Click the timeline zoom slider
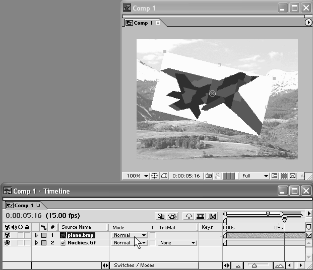 (255, 265)
